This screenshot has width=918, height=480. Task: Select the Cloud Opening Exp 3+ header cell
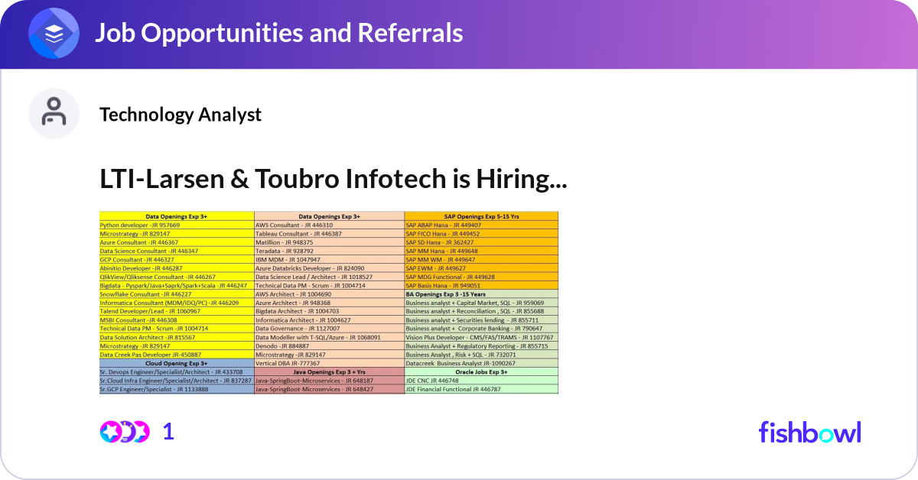pos(176,364)
